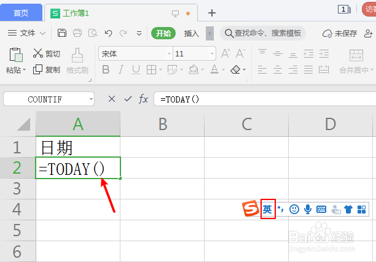
Task: Select all cells corner triangle
Action: click(24, 124)
